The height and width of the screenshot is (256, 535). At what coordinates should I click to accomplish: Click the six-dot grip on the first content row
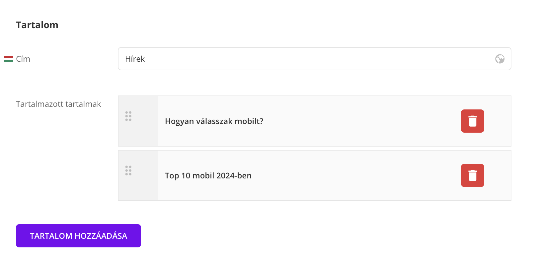128,116
